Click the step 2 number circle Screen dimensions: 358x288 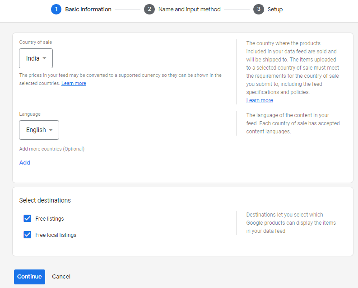149,9
